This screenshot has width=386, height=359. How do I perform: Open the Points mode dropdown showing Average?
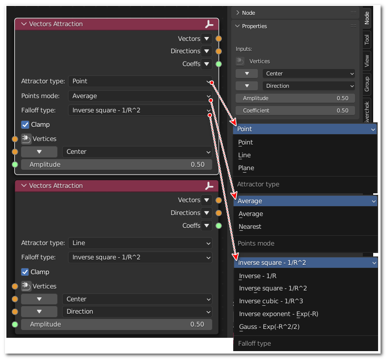140,96
